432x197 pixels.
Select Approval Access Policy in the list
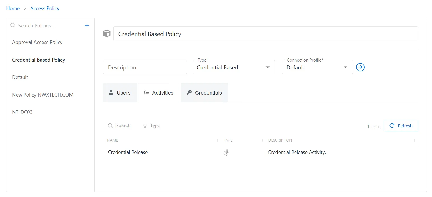(x=37, y=42)
